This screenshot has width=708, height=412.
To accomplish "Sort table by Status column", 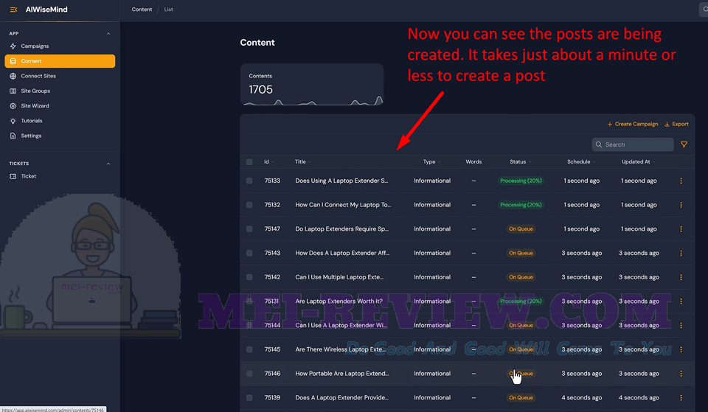I will 520,161.
